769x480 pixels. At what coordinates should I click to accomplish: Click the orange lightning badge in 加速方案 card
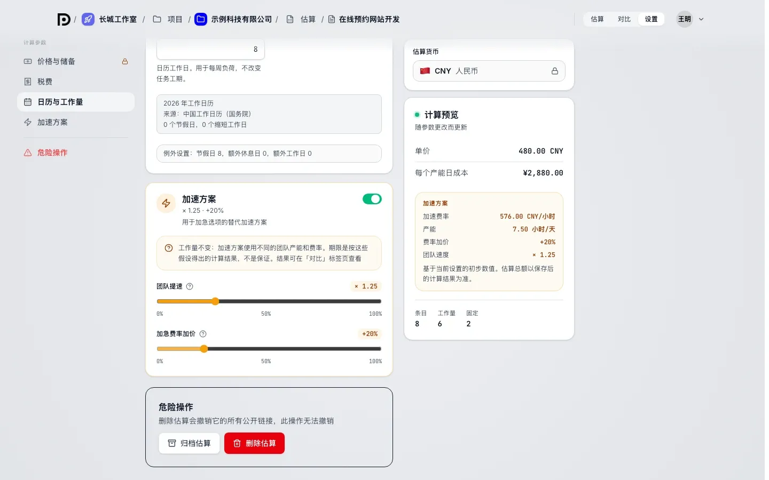pyautogui.click(x=166, y=203)
